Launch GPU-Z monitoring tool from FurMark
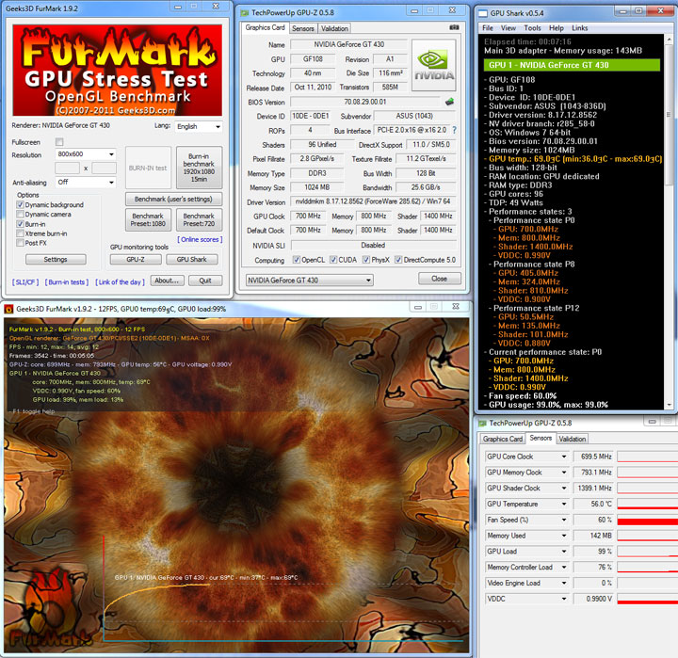The height and width of the screenshot is (658, 678). 136,259
